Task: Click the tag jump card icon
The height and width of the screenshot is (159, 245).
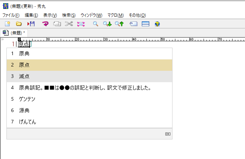Action: click(x=134, y=24)
